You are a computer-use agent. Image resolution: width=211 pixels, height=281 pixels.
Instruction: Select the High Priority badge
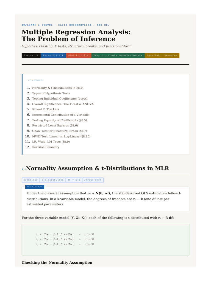click(78, 55)
